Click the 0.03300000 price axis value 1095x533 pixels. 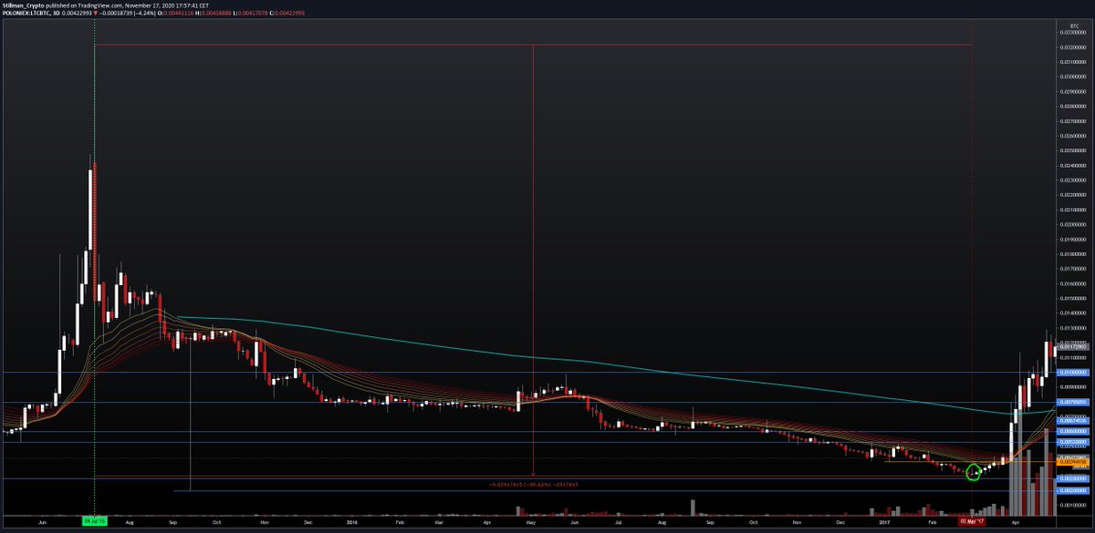click(x=1073, y=33)
